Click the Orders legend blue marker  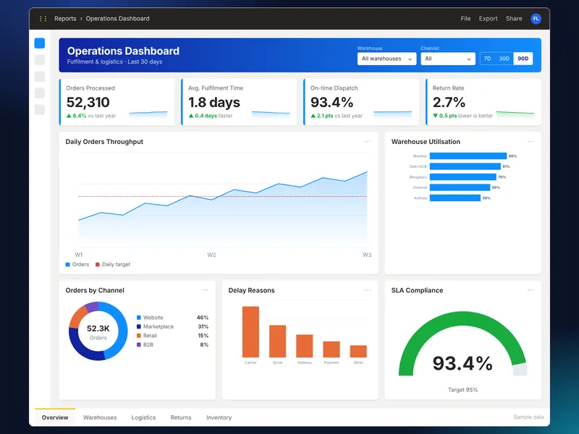coord(67,265)
